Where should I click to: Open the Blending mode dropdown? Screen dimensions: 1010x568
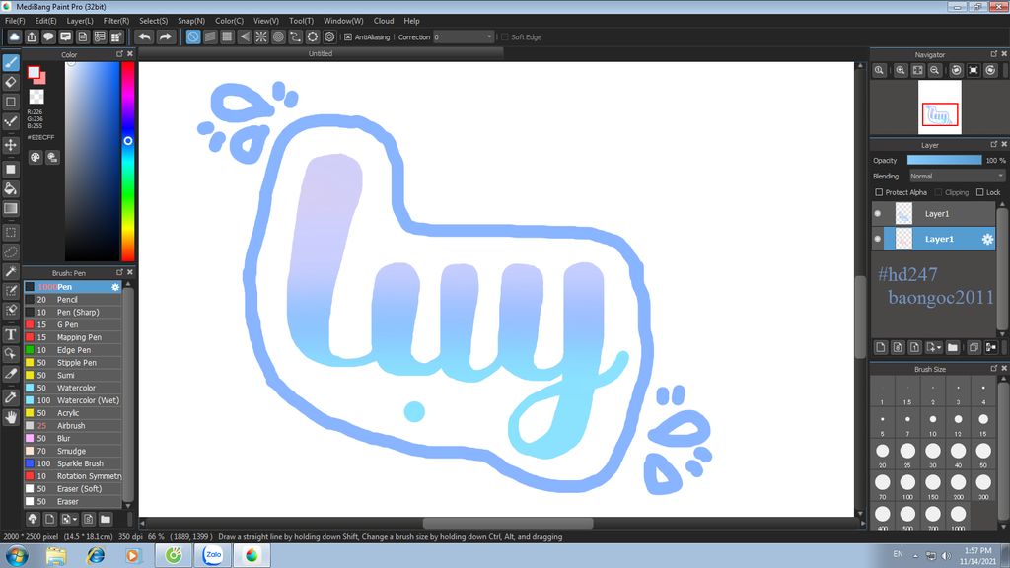coord(956,176)
